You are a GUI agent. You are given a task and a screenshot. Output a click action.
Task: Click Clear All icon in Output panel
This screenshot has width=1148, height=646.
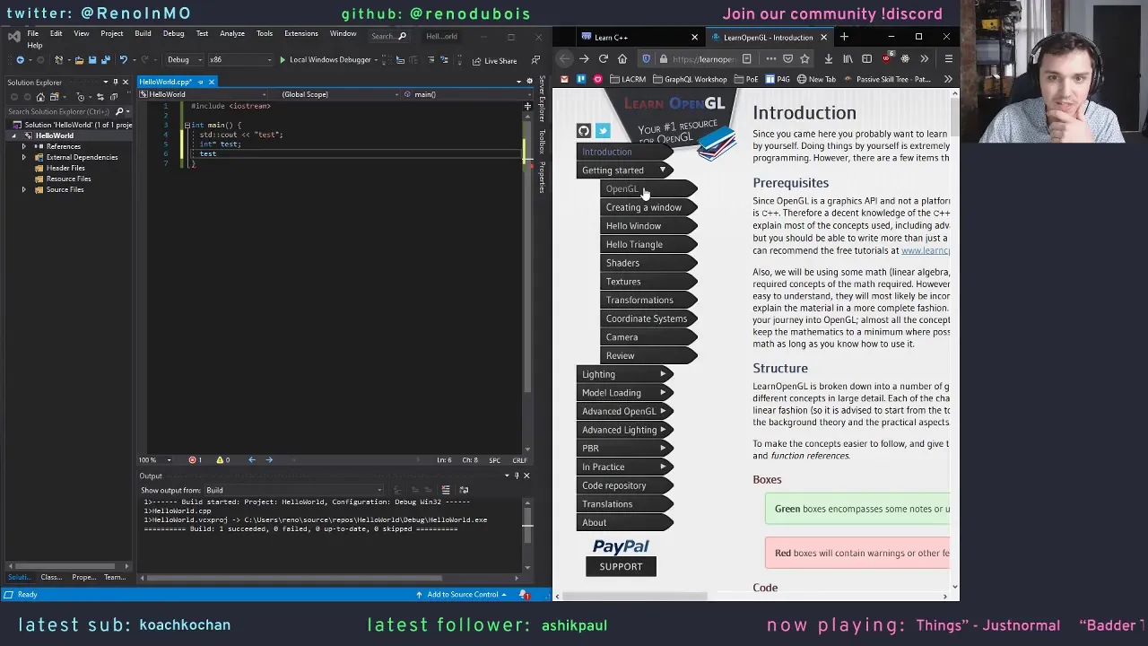[446, 491]
